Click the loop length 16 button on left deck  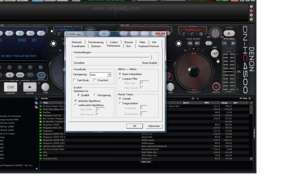41,67
